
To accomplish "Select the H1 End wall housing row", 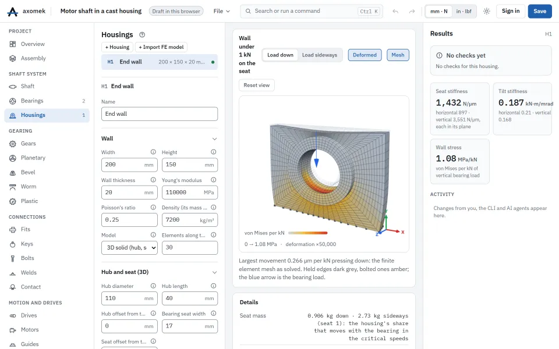I will click(160, 62).
